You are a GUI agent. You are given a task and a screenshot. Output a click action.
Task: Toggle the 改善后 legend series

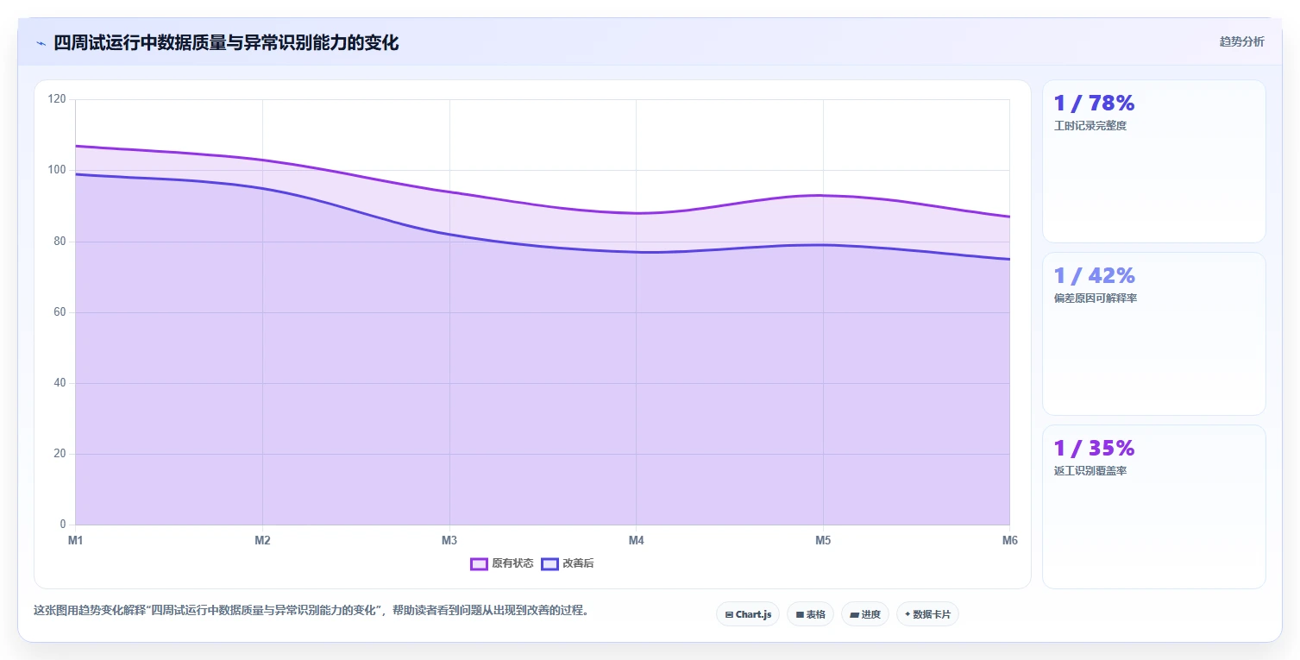[568, 563]
